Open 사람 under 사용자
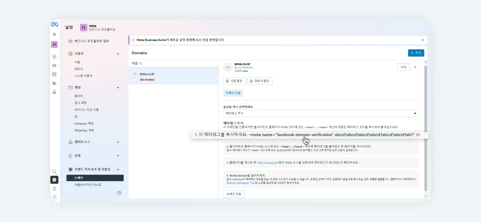The width and height of the screenshot is (481, 222). pos(77,62)
